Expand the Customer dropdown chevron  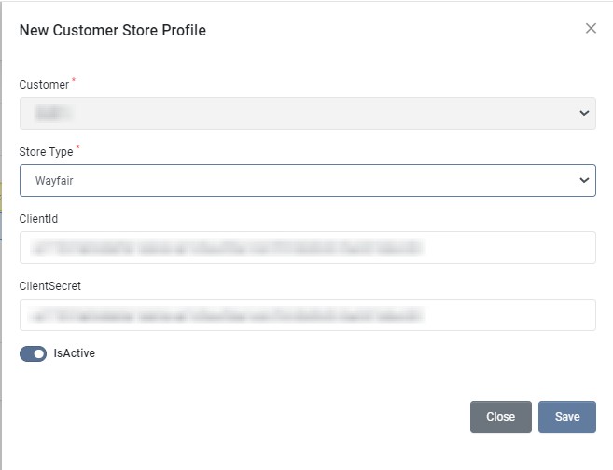[584, 113]
